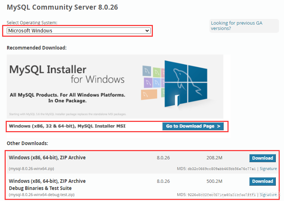The height and width of the screenshot is (201, 284).
Task: Click the Select Operating System label
Action: 32,23
